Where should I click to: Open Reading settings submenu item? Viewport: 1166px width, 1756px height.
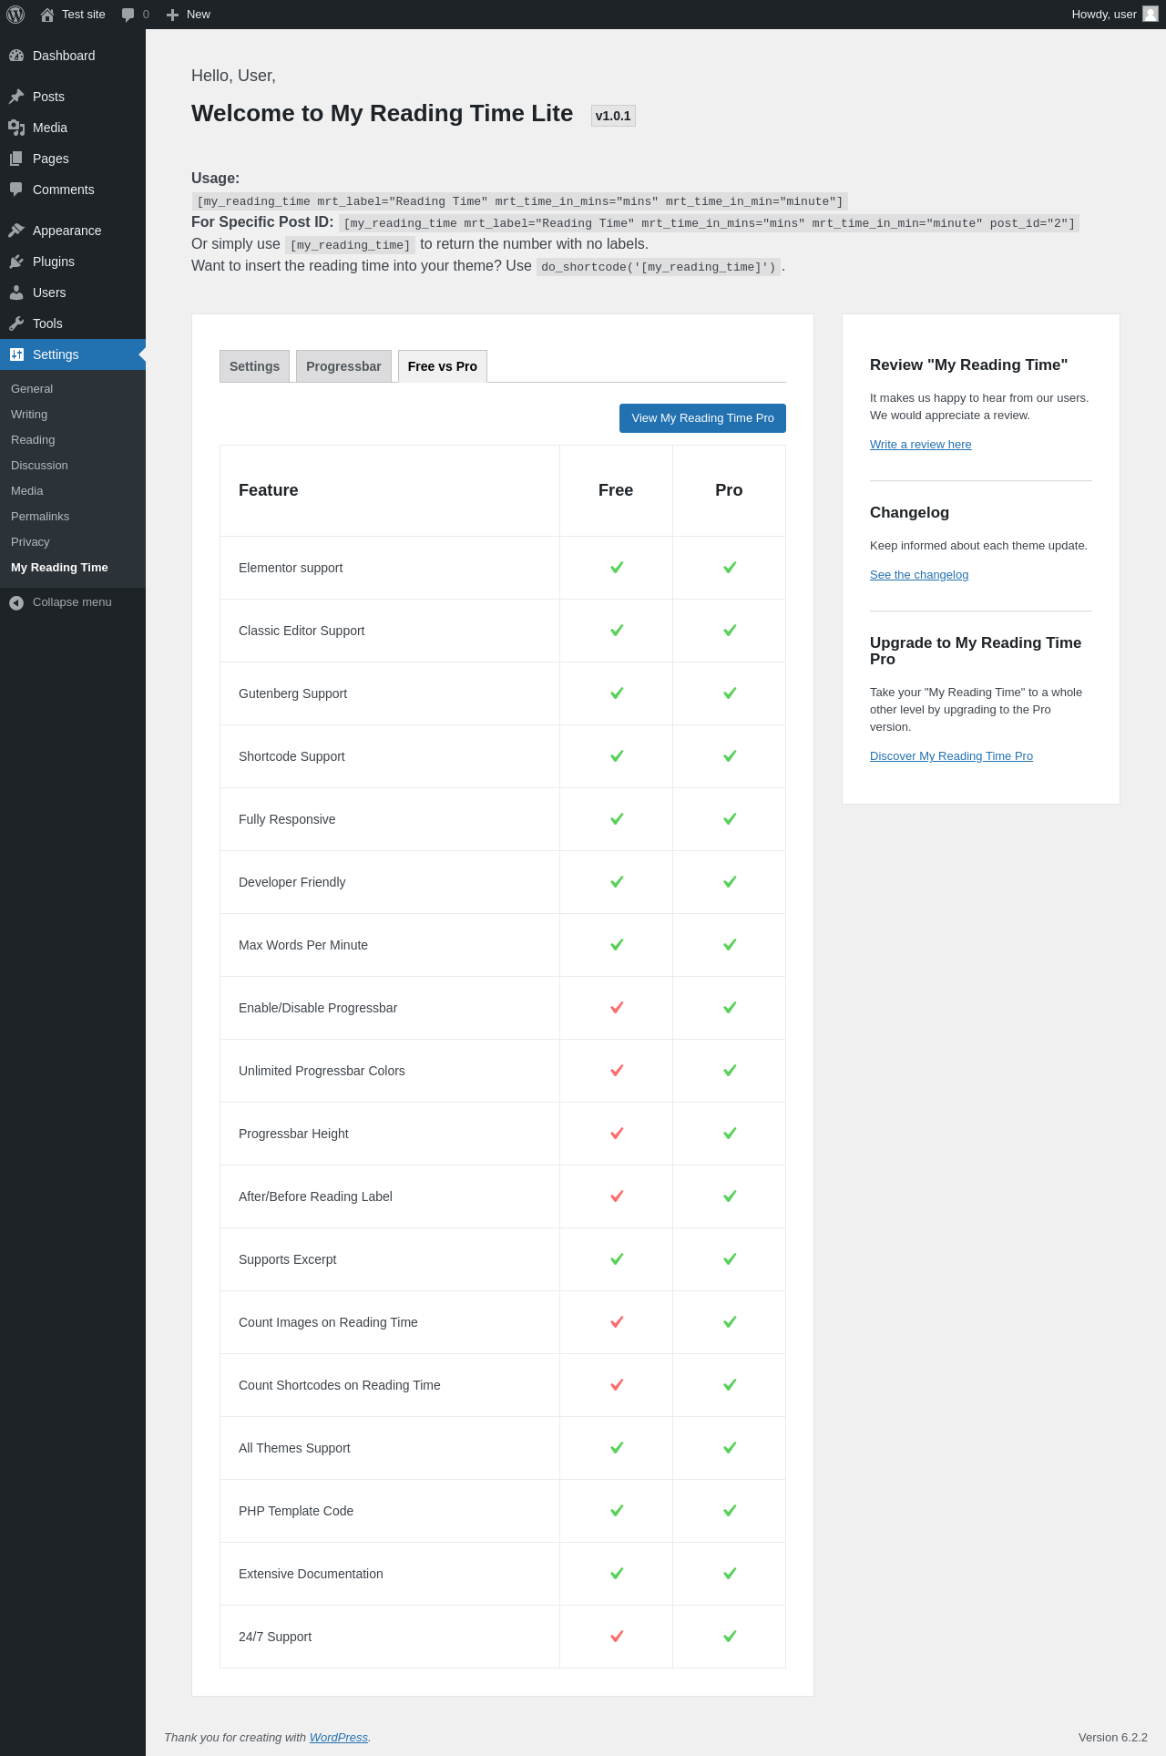click(x=33, y=440)
